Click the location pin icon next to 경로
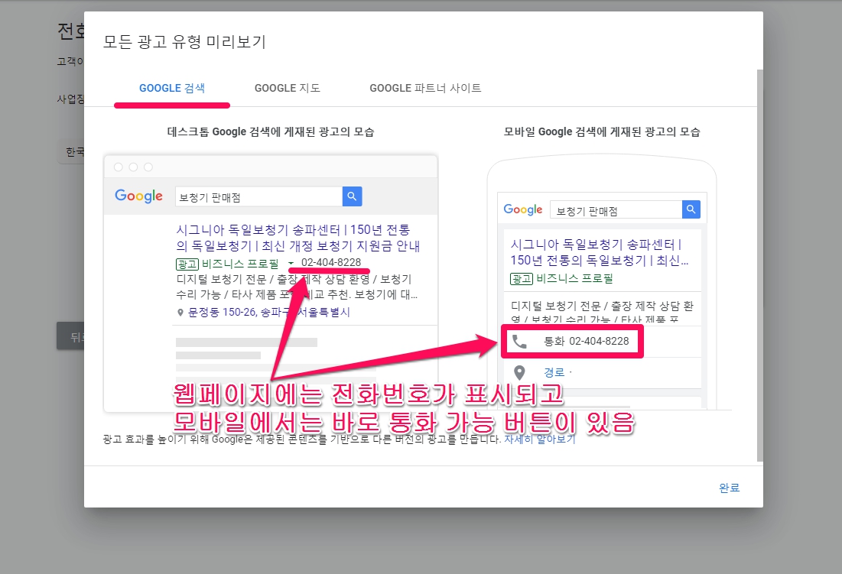Screen dimensions: 842x574 [x=519, y=372]
